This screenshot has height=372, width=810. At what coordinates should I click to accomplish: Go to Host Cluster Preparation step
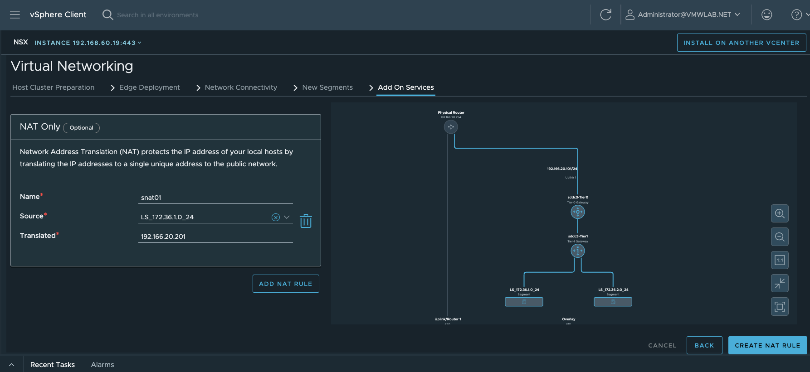(53, 87)
